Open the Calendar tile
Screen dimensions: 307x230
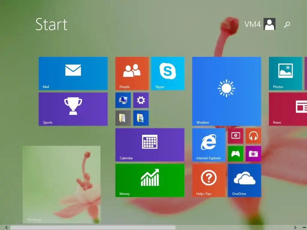click(x=150, y=145)
